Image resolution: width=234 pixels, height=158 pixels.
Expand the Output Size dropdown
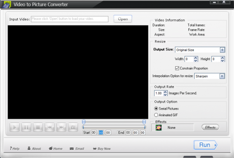click(x=222, y=50)
